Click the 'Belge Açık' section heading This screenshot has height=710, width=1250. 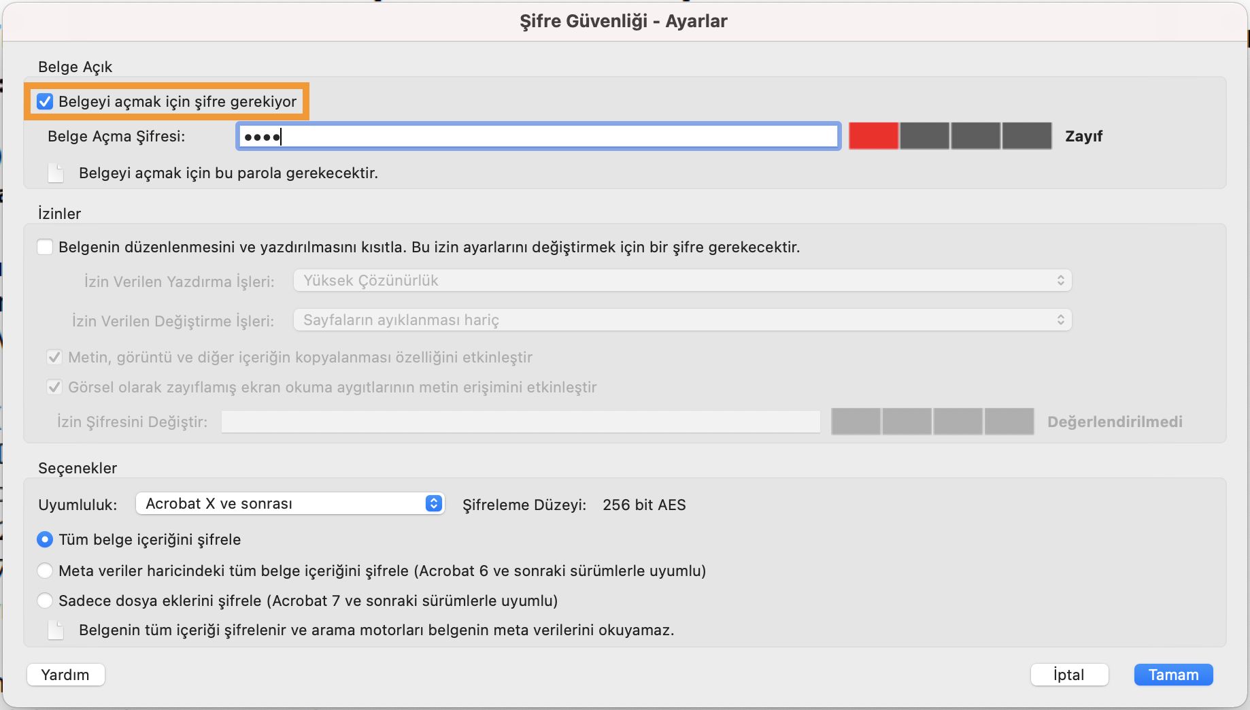pyautogui.click(x=75, y=67)
